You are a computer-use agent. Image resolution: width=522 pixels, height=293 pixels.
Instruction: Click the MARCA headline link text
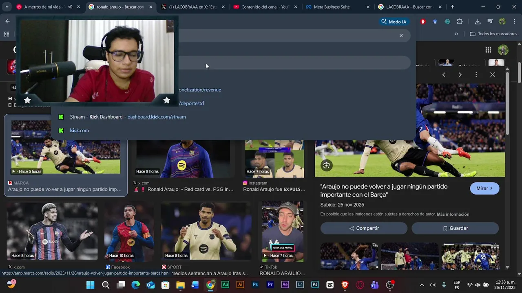click(x=65, y=189)
